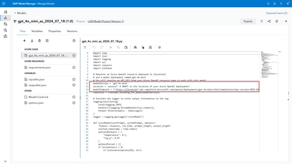
Task: Publish the model
Action: click(x=248, y=21)
